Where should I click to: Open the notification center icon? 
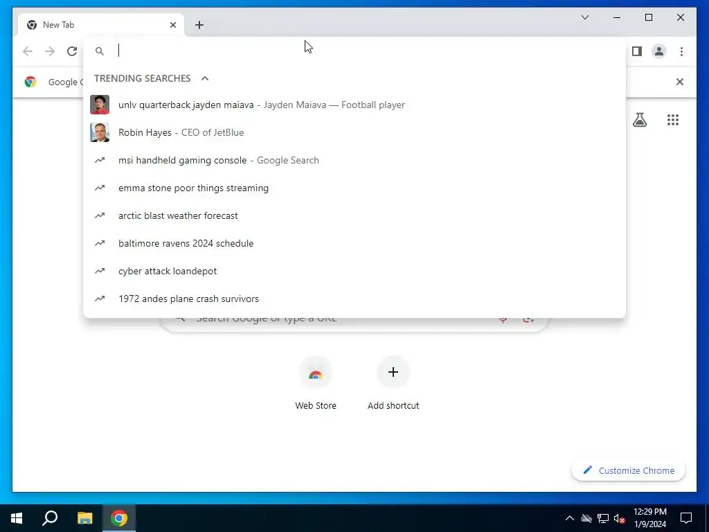point(686,518)
